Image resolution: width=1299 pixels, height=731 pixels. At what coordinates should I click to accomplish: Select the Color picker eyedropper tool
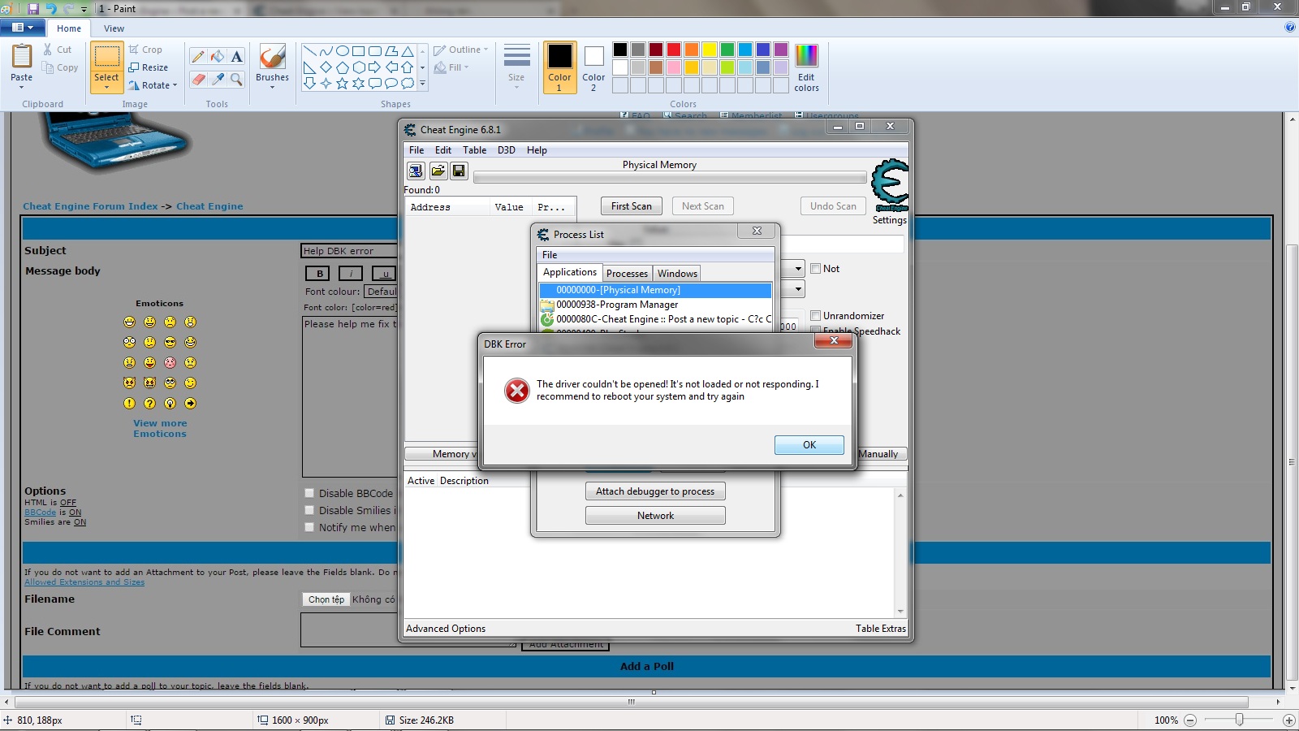[x=218, y=79]
